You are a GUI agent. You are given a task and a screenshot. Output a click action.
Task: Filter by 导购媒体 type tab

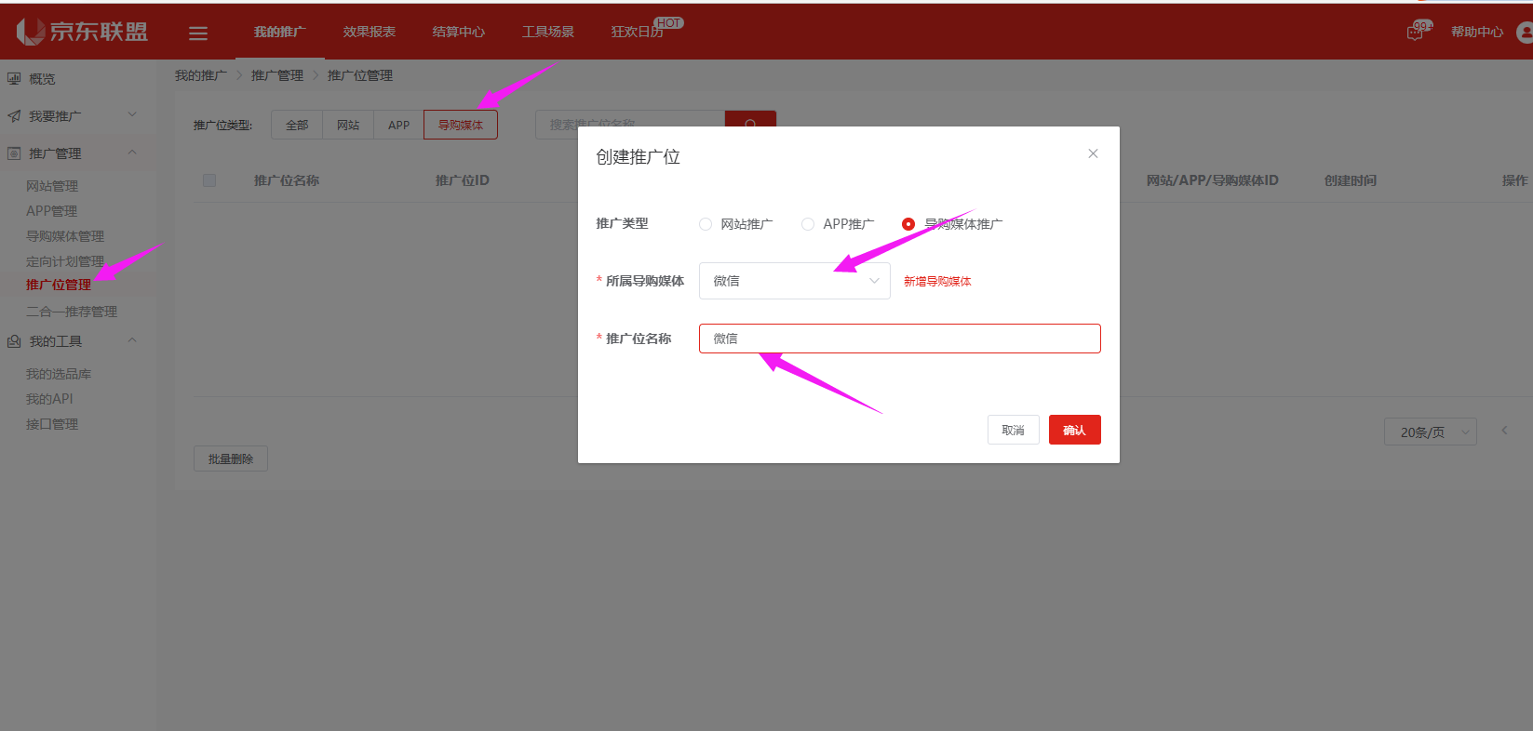pyautogui.click(x=461, y=125)
